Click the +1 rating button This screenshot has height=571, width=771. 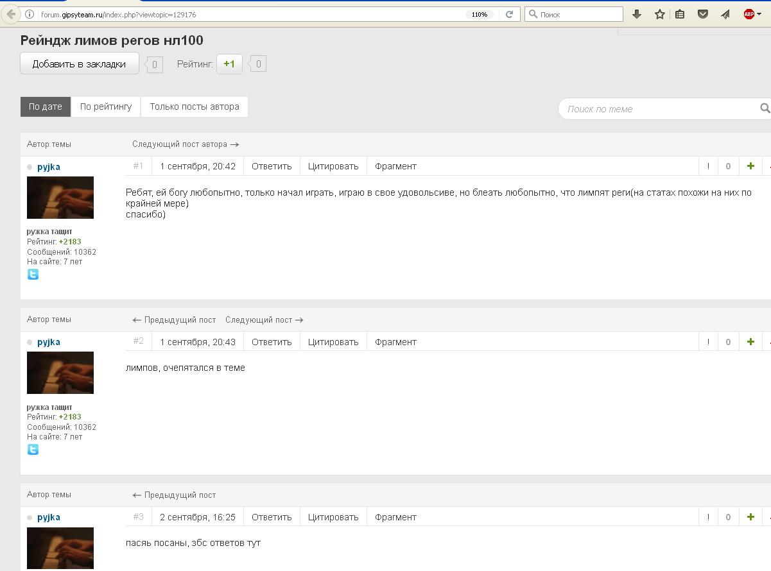point(229,64)
